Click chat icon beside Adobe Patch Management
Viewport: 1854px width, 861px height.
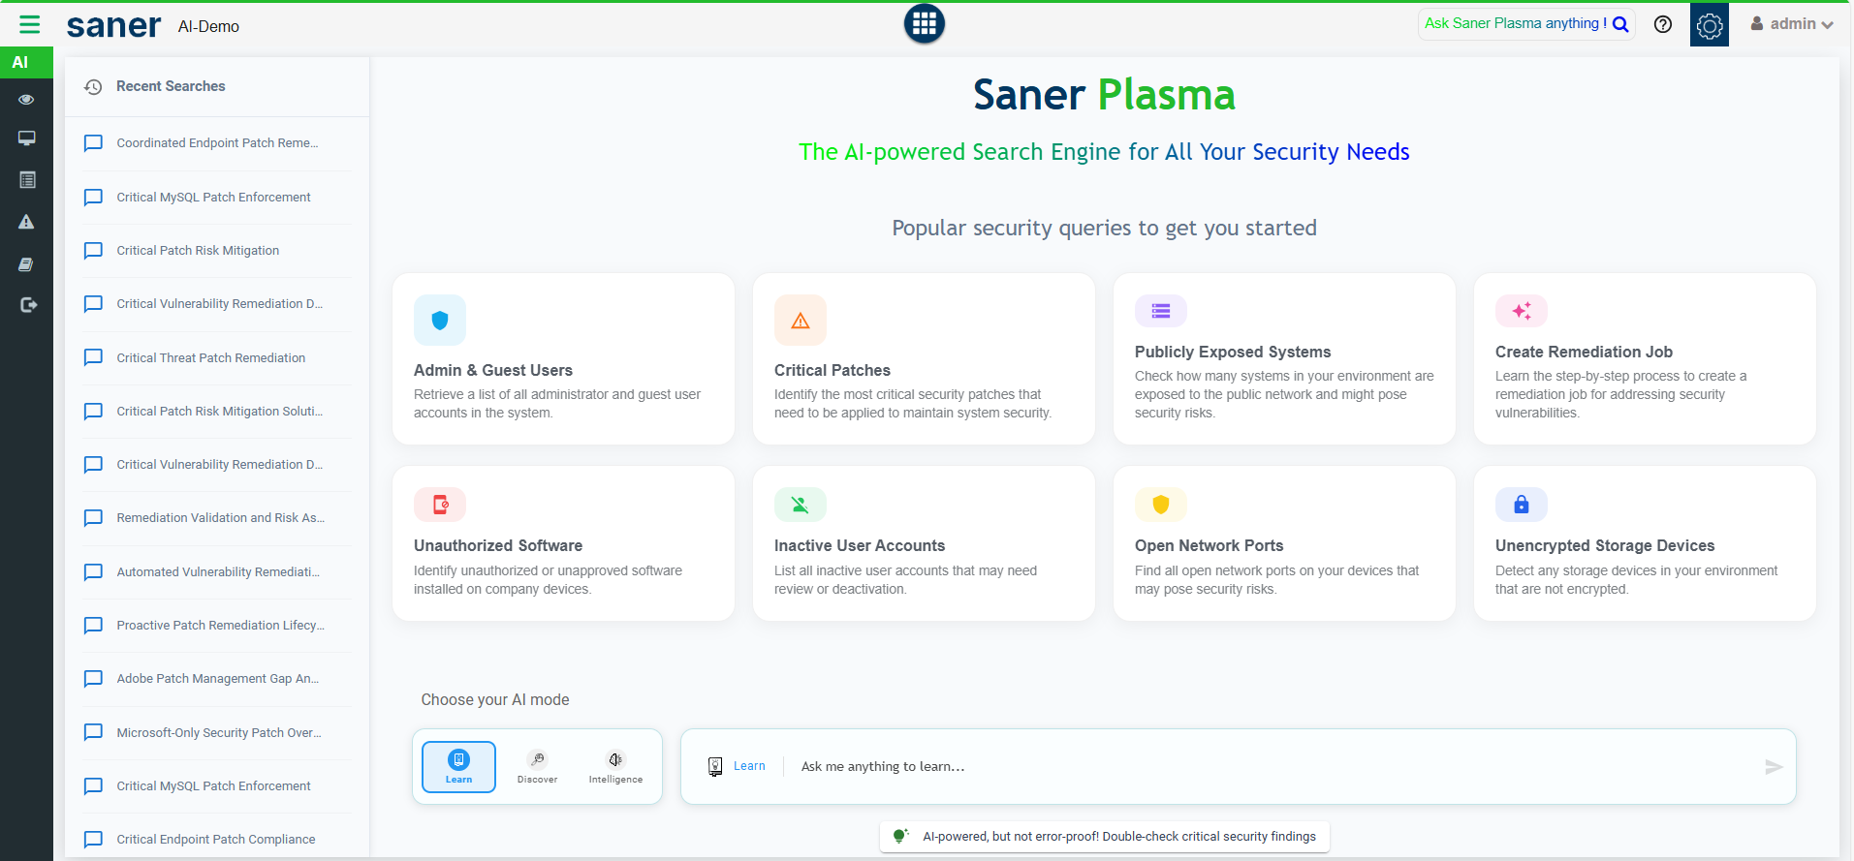[x=93, y=679]
